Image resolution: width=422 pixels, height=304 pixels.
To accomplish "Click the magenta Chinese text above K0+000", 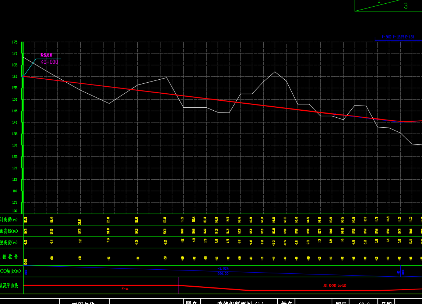I will [x=46, y=55].
